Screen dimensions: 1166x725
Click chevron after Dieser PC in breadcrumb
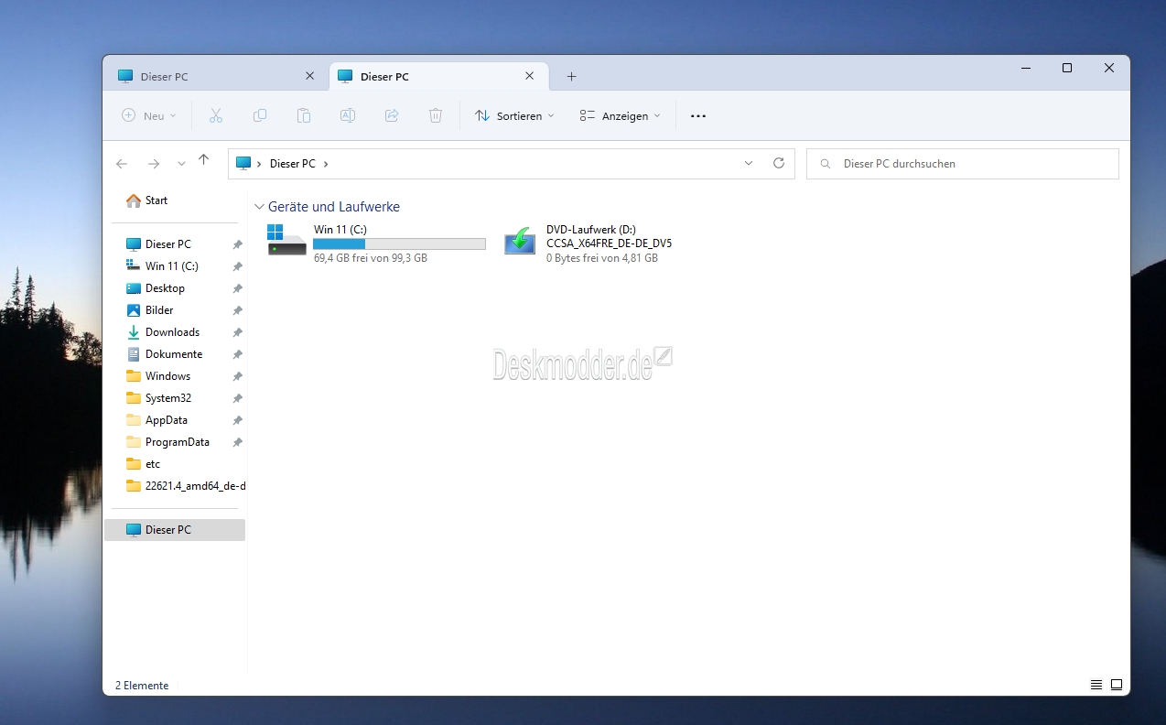[326, 164]
